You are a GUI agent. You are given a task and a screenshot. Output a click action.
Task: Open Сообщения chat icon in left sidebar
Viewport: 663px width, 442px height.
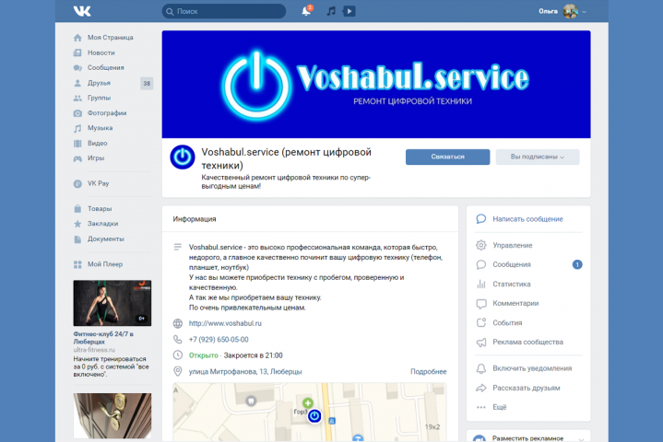(77, 67)
